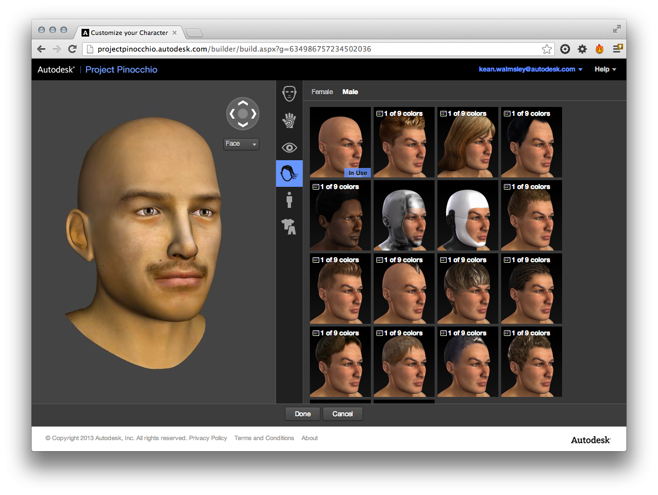Select the skin fingerprint category icon

point(289,120)
